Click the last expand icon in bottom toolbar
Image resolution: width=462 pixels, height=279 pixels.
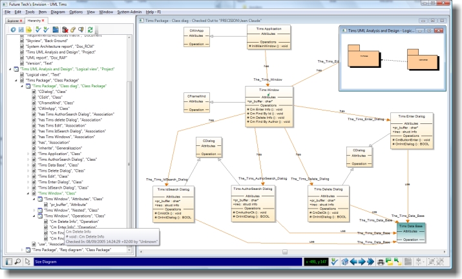[440, 262]
